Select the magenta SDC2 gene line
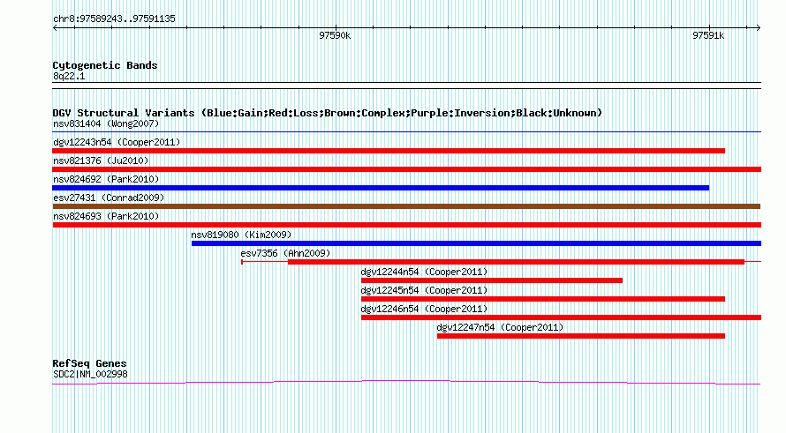The image size is (786, 433). (406, 383)
